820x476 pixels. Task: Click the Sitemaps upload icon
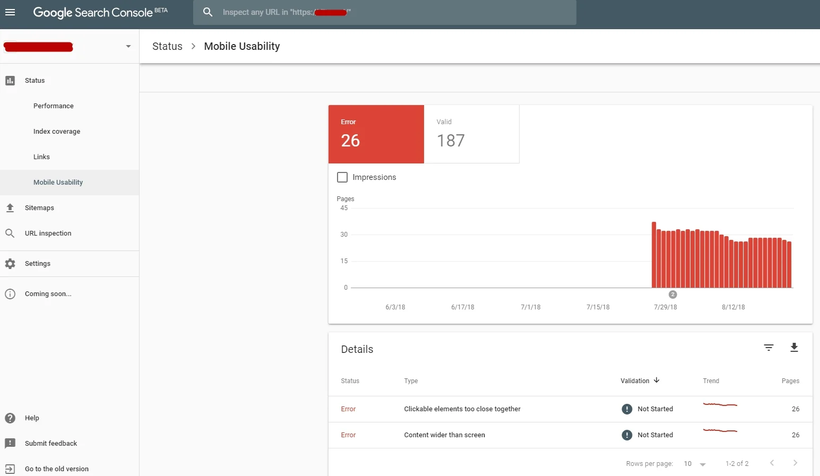(x=10, y=208)
